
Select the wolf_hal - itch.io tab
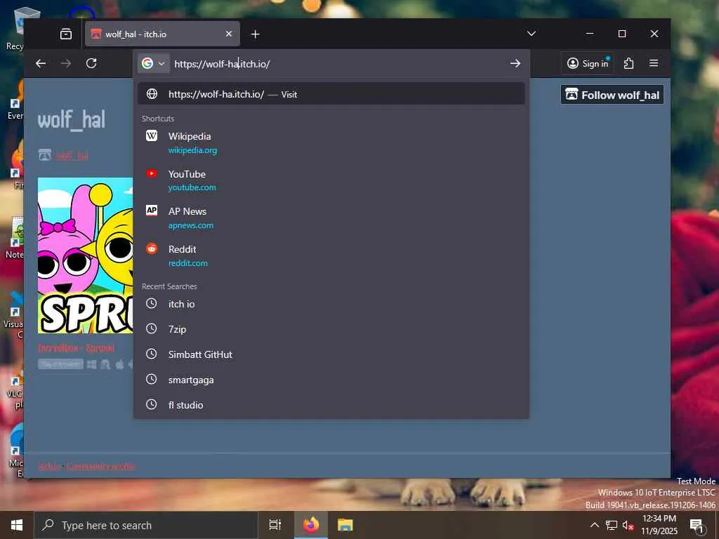point(162,34)
